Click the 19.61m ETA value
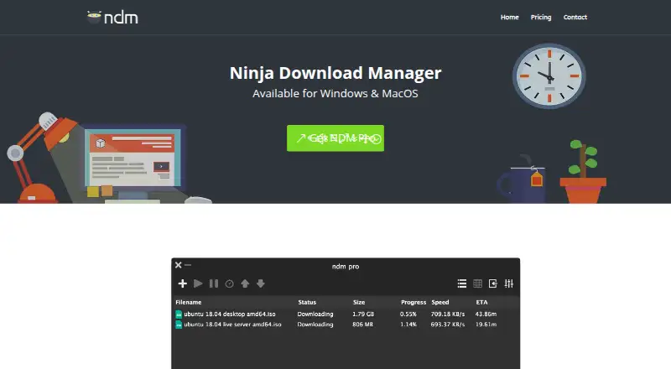671x369 pixels. click(x=486, y=325)
